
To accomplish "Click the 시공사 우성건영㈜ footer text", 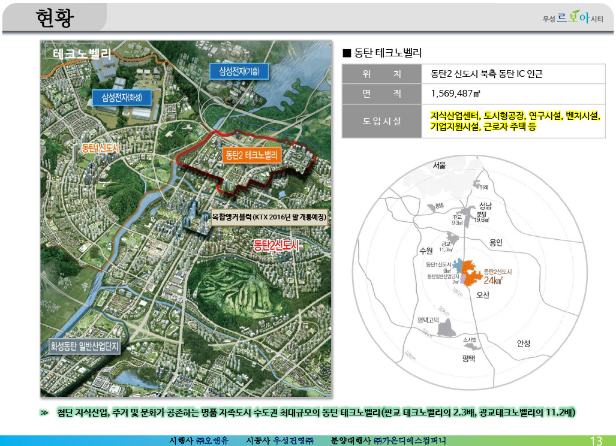I will (280, 441).
